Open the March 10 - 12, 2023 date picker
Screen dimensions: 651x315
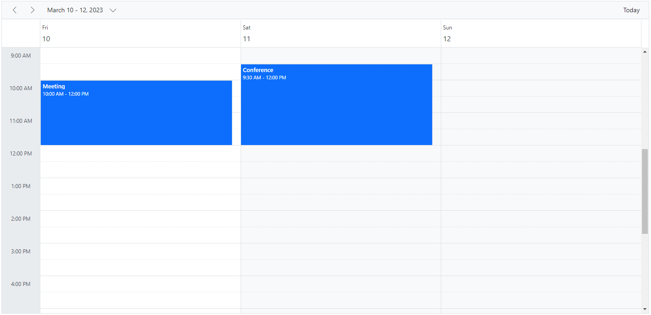click(x=82, y=10)
